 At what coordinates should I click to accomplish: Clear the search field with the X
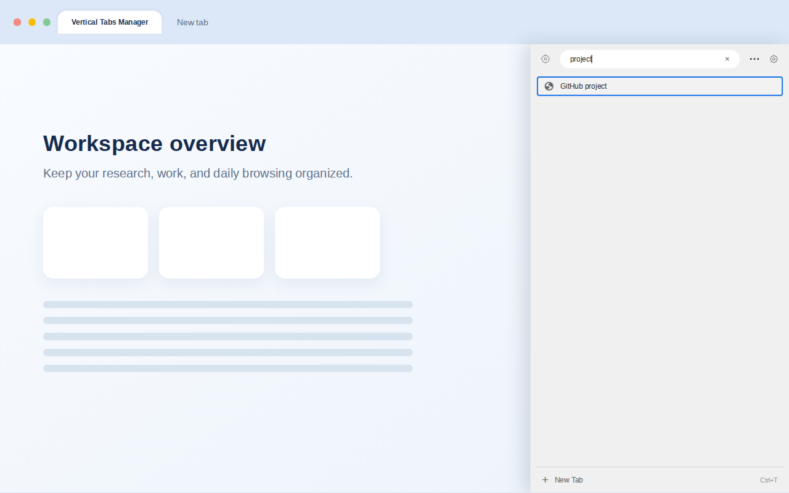pos(727,59)
